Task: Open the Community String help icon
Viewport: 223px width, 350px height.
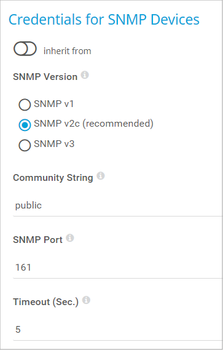Action: [101, 176]
